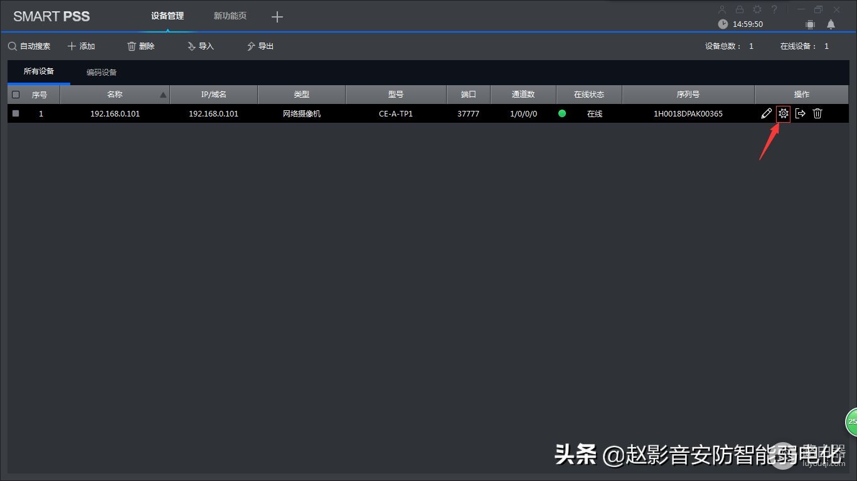The height and width of the screenshot is (481, 857).
Task: Switch to 设备管理 tab
Action: (x=168, y=16)
